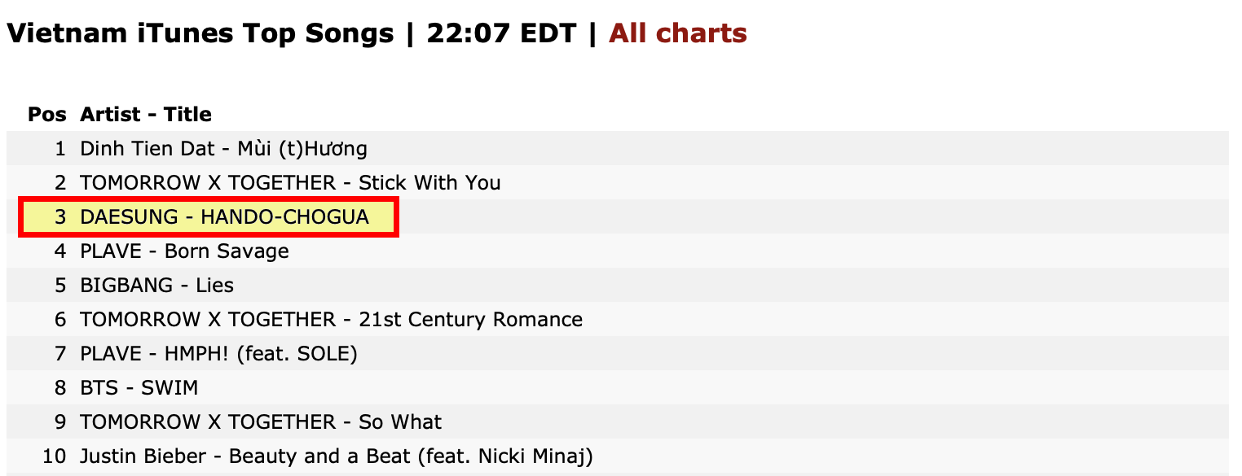Click the highlighted DAESUNG - HANDO-CHOGUA entry
Viewport: 1242px width, 476px height.
[224, 217]
